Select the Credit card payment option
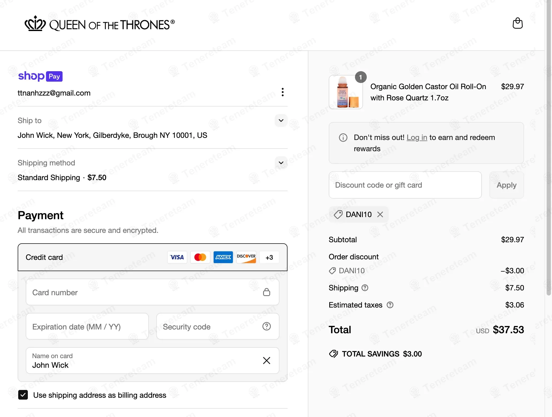 [x=44, y=257]
